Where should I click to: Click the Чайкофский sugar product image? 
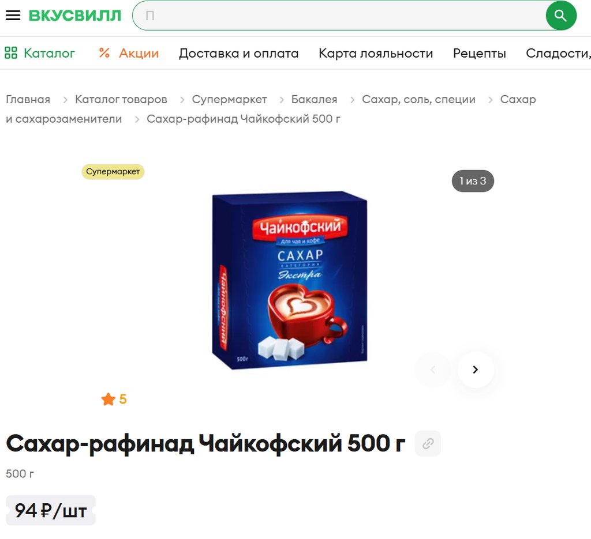[x=290, y=280]
